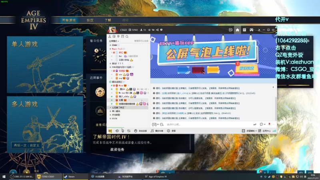Screen dimensions: 320x180
Task: Send message with the return arrow icon
Action: click(255, 124)
